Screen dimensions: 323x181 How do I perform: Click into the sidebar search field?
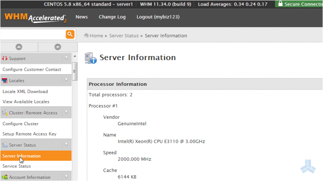(33, 34)
